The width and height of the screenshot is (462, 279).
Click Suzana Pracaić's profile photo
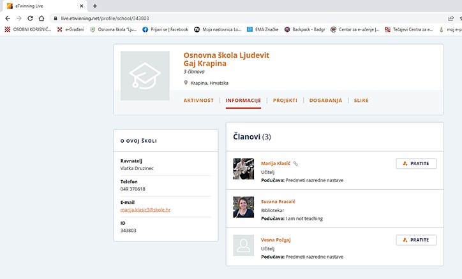click(243, 207)
